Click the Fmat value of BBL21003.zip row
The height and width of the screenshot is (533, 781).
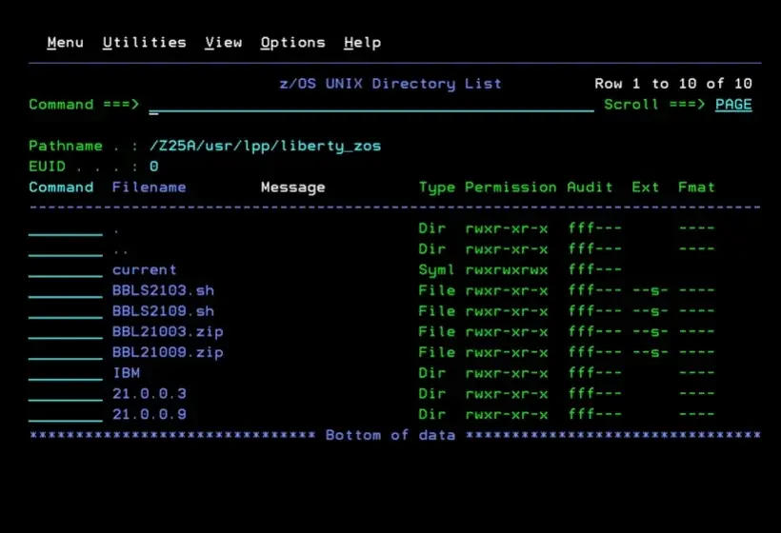tap(696, 331)
